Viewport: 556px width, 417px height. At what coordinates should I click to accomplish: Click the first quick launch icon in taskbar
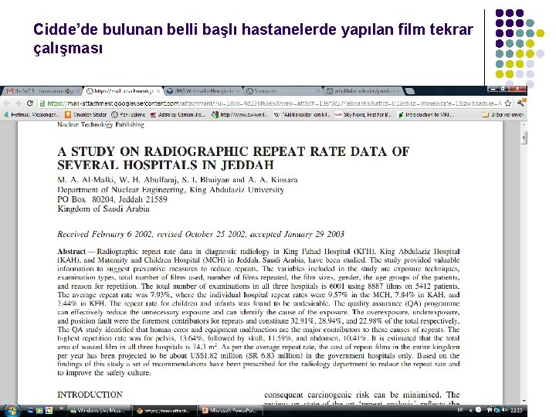30,411
